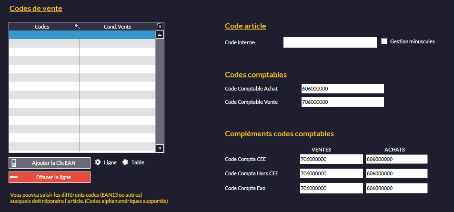Edit the Code Compta Hors CEE Achats field
This screenshot has width=454, height=212.
pyautogui.click(x=396, y=173)
